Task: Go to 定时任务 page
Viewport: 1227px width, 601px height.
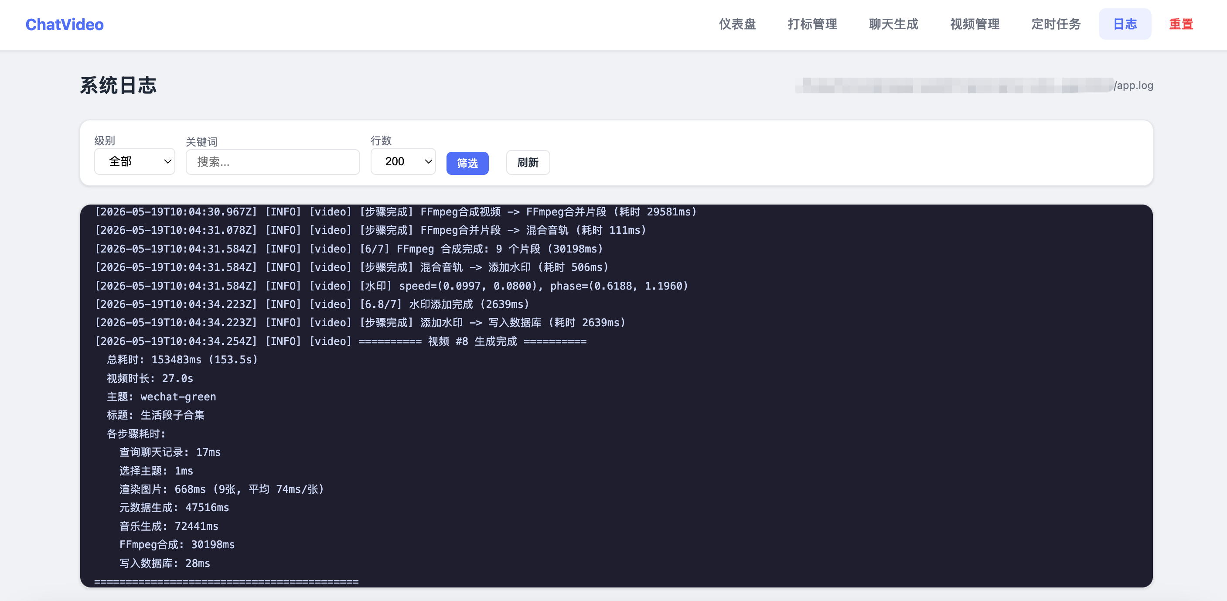Action: pyautogui.click(x=1056, y=24)
